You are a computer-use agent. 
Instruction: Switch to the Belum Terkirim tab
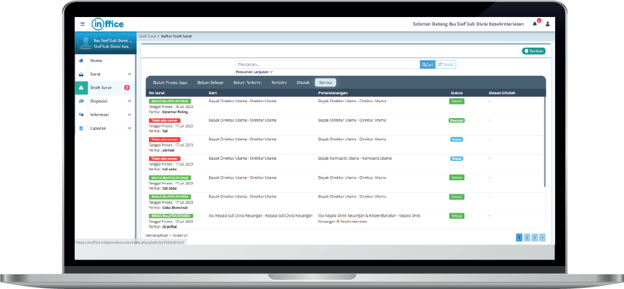coord(247,83)
